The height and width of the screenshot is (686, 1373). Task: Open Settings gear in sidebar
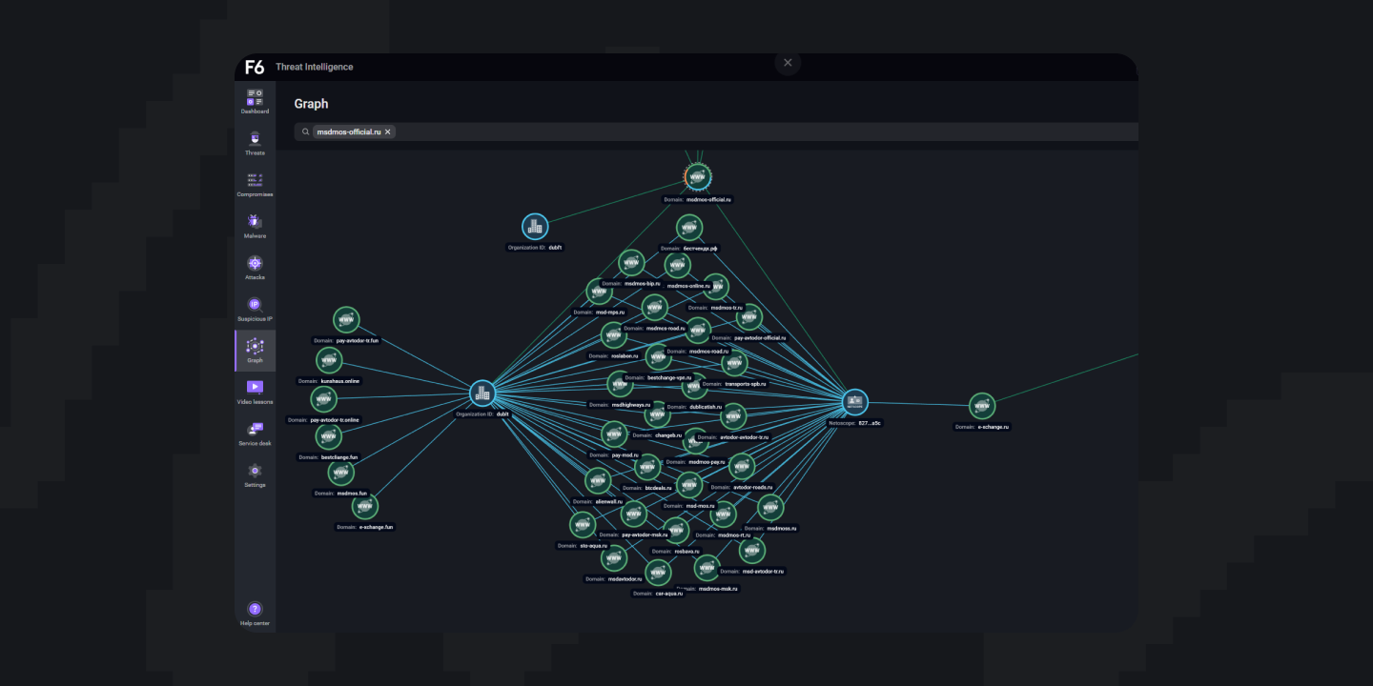click(x=255, y=471)
